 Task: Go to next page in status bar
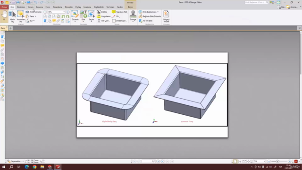pyautogui.click(x=158, y=161)
